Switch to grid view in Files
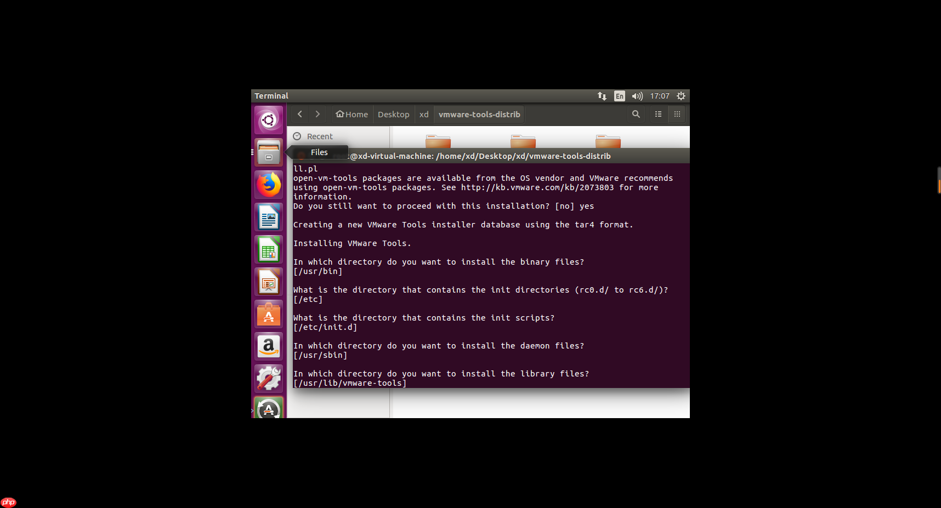The width and height of the screenshot is (941, 508). 677,114
